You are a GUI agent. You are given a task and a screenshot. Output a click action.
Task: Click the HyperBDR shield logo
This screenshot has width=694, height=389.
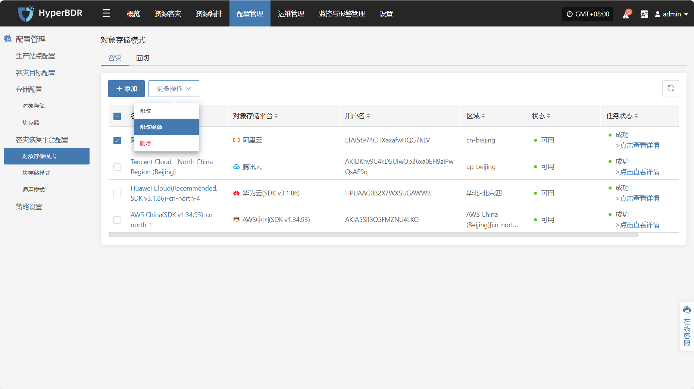[x=26, y=14]
